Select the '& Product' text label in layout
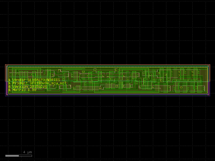 click(x=37, y=83)
